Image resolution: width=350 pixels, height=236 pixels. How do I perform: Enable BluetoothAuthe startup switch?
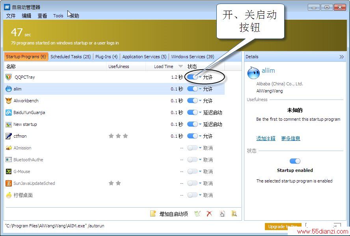[192, 160]
